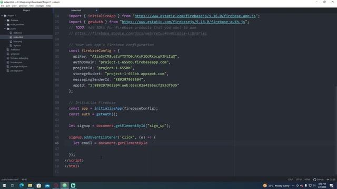
Task: Follow the firebase-auth.js URL link
Action: (x=183, y=22)
